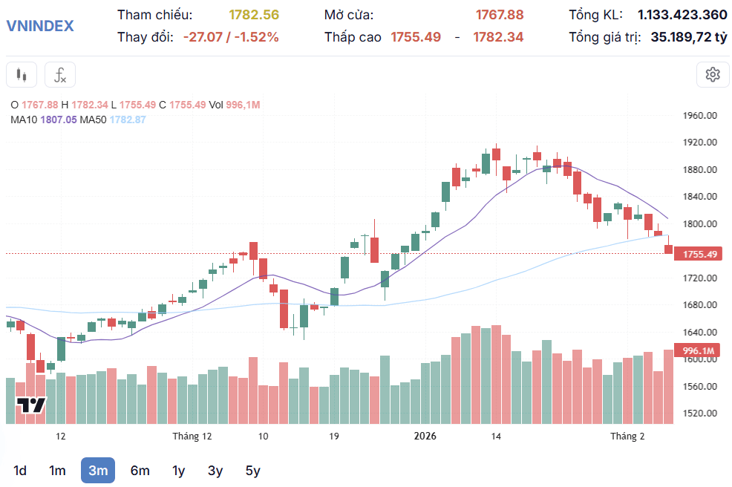This screenshot has width=732, height=487.
Task: Switch to the 6m range
Action: click(140, 470)
